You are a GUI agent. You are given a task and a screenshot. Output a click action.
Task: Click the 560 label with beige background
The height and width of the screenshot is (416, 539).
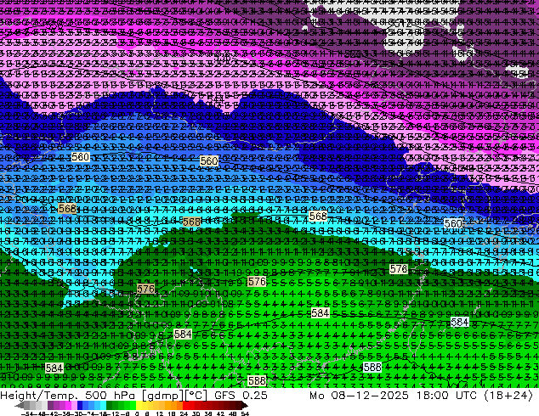[209, 160]
